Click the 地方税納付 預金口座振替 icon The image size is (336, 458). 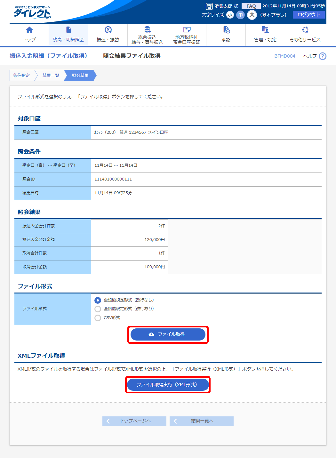pos(187,30)
